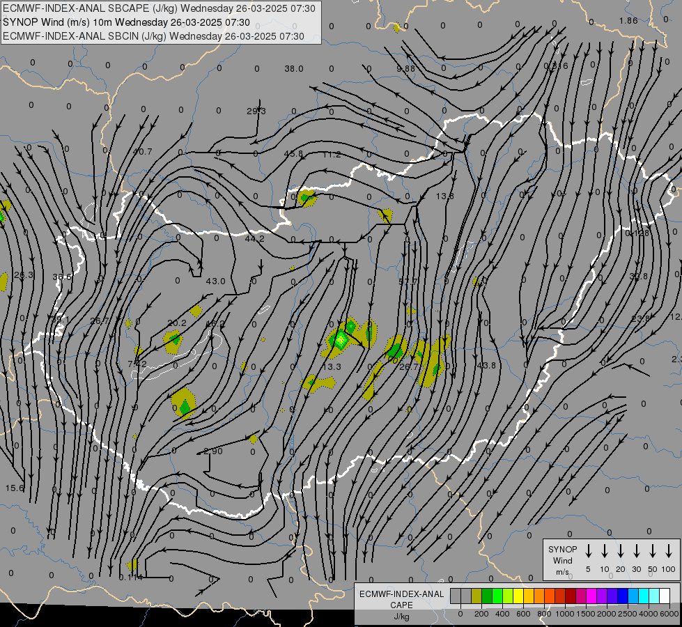Click the 1.86 value in the upper right

coord(628,20)
